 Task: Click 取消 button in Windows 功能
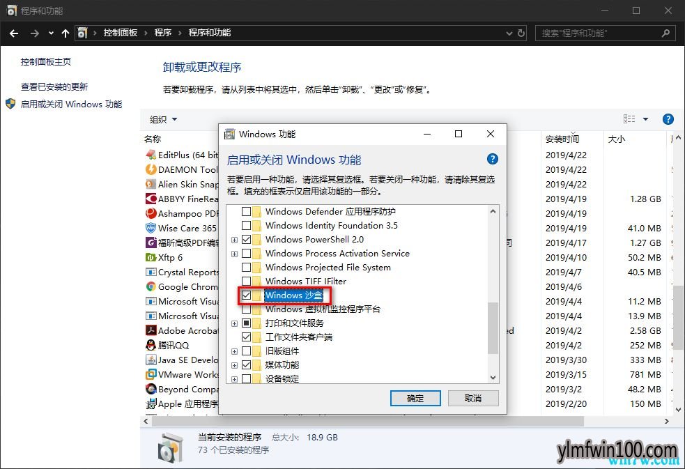[473, 398]
